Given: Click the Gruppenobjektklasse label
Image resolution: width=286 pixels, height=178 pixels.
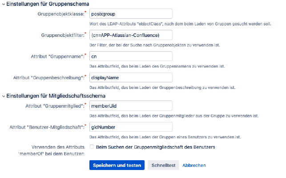Looking at the screenshot, I should 61,14.
